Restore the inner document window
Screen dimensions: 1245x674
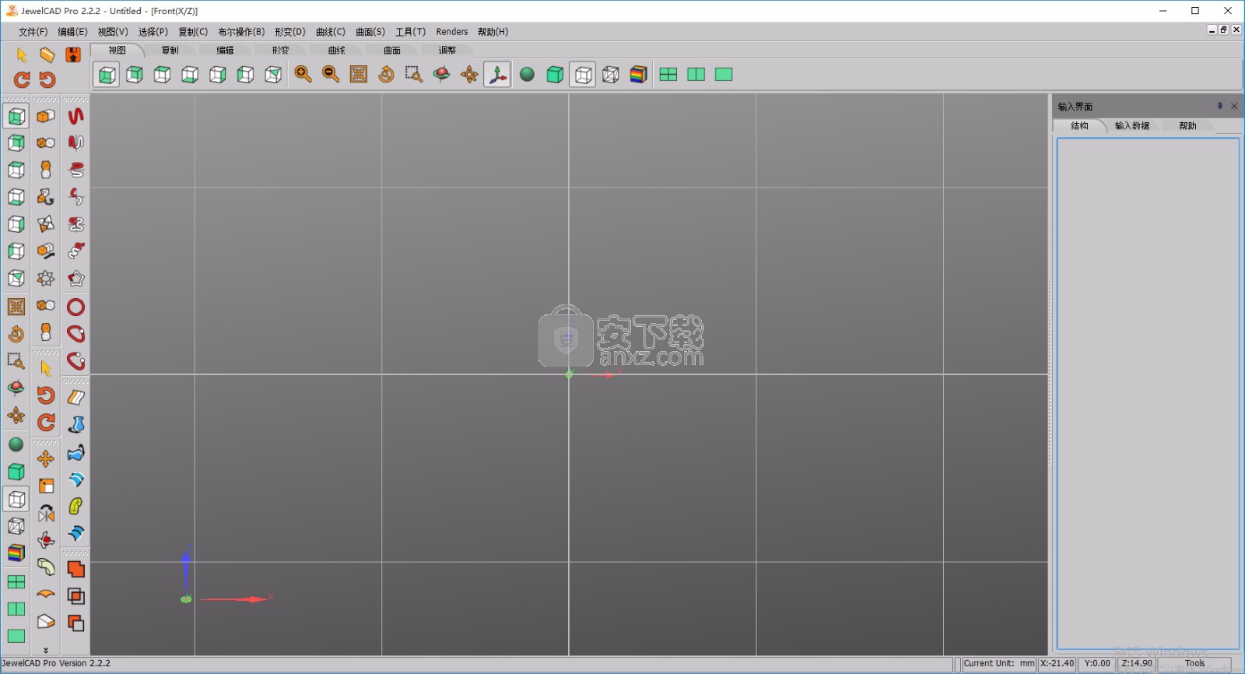coord(1224,30)
